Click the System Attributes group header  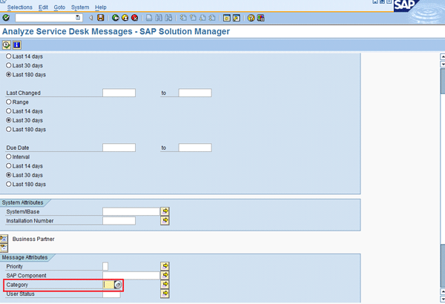pyautogui.click(x=23, y=202)
